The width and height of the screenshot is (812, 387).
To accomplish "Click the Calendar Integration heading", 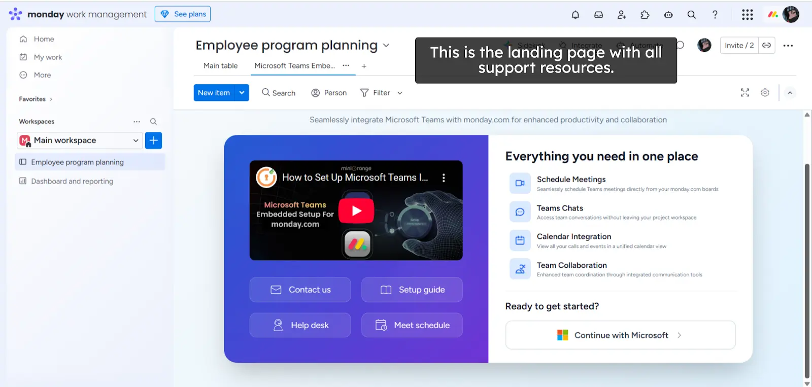I will pyautogui.click(x=574, y=236).
